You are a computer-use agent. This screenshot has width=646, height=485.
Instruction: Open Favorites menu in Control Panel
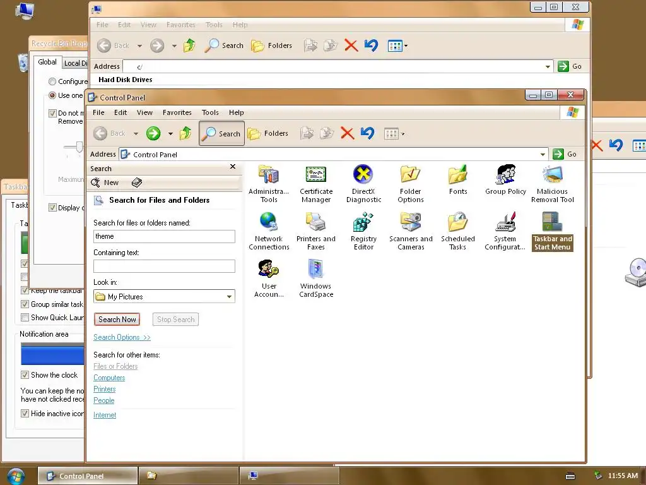(177, 112)
